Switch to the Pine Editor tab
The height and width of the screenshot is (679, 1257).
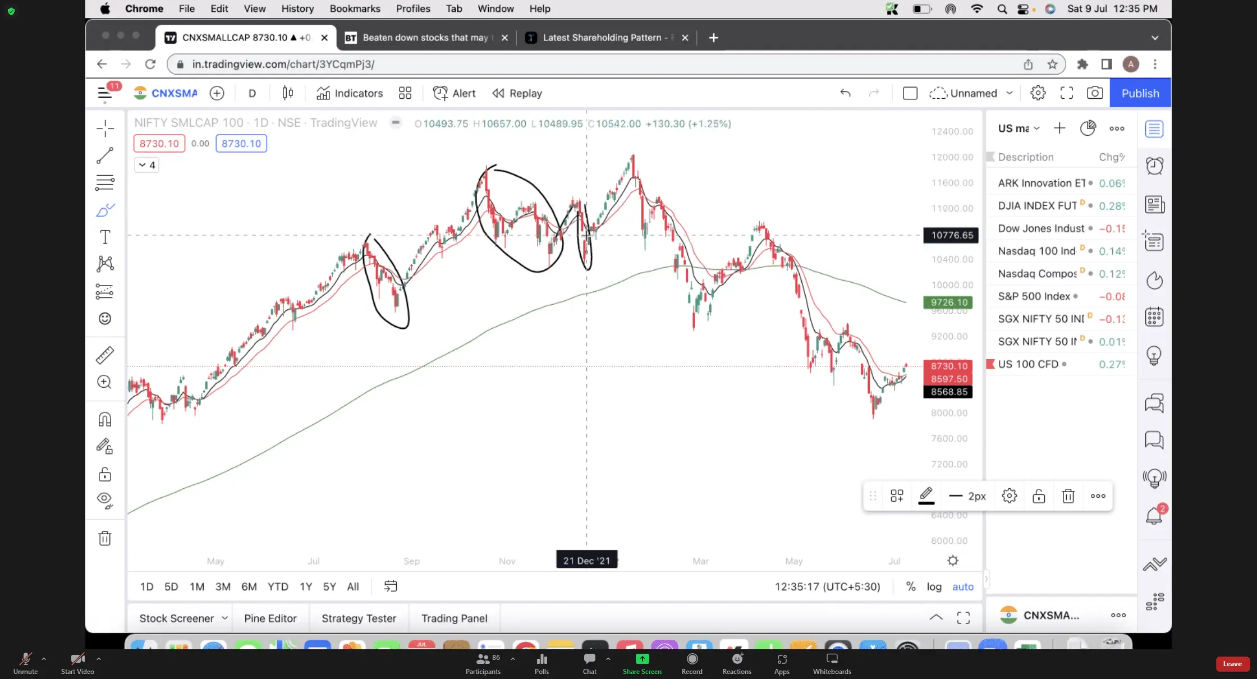tap(270, 618)
